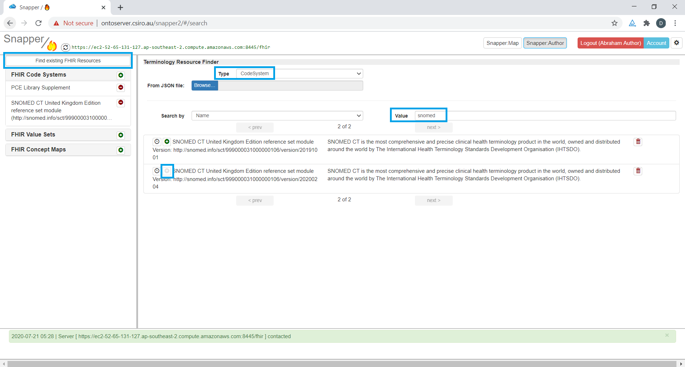The width and height of the screenshot is (685, 367).
Task: Click the JSON file path field
Action: 290,86
